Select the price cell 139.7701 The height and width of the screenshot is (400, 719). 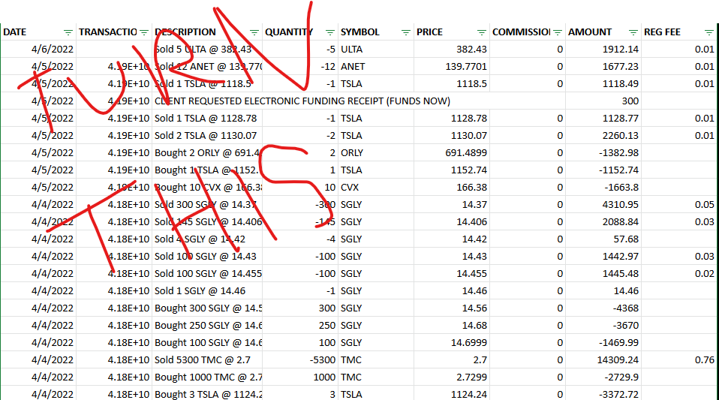pos(452,67)
